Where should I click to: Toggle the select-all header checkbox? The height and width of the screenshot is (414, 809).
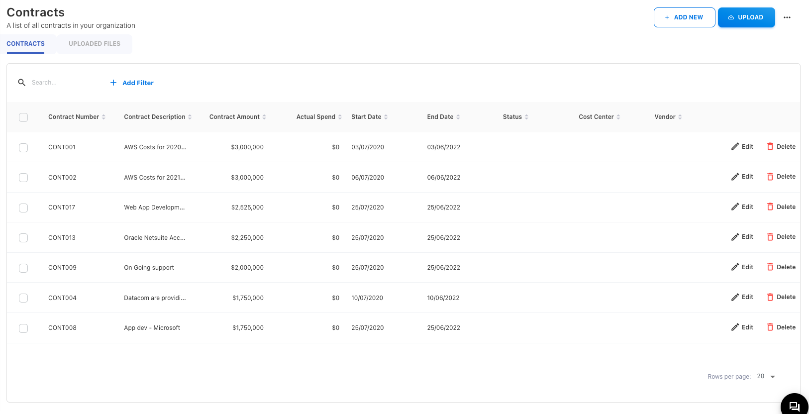tap(23, 117)
